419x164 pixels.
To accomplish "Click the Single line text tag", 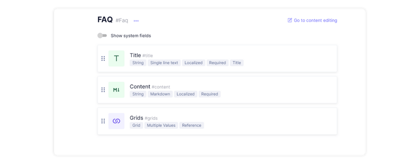I will pyautogui.click(x=164, y=63).
